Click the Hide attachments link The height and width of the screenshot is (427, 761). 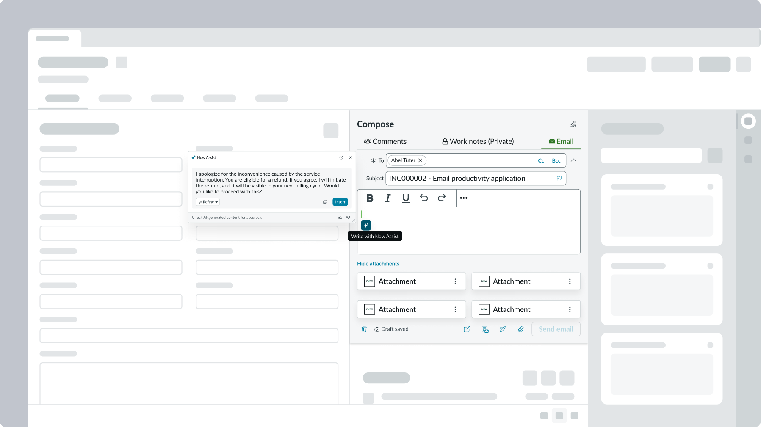[x=378, y=263]
